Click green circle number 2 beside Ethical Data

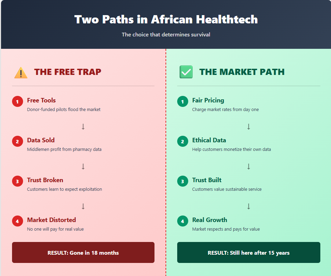click(x=183, y=141)
